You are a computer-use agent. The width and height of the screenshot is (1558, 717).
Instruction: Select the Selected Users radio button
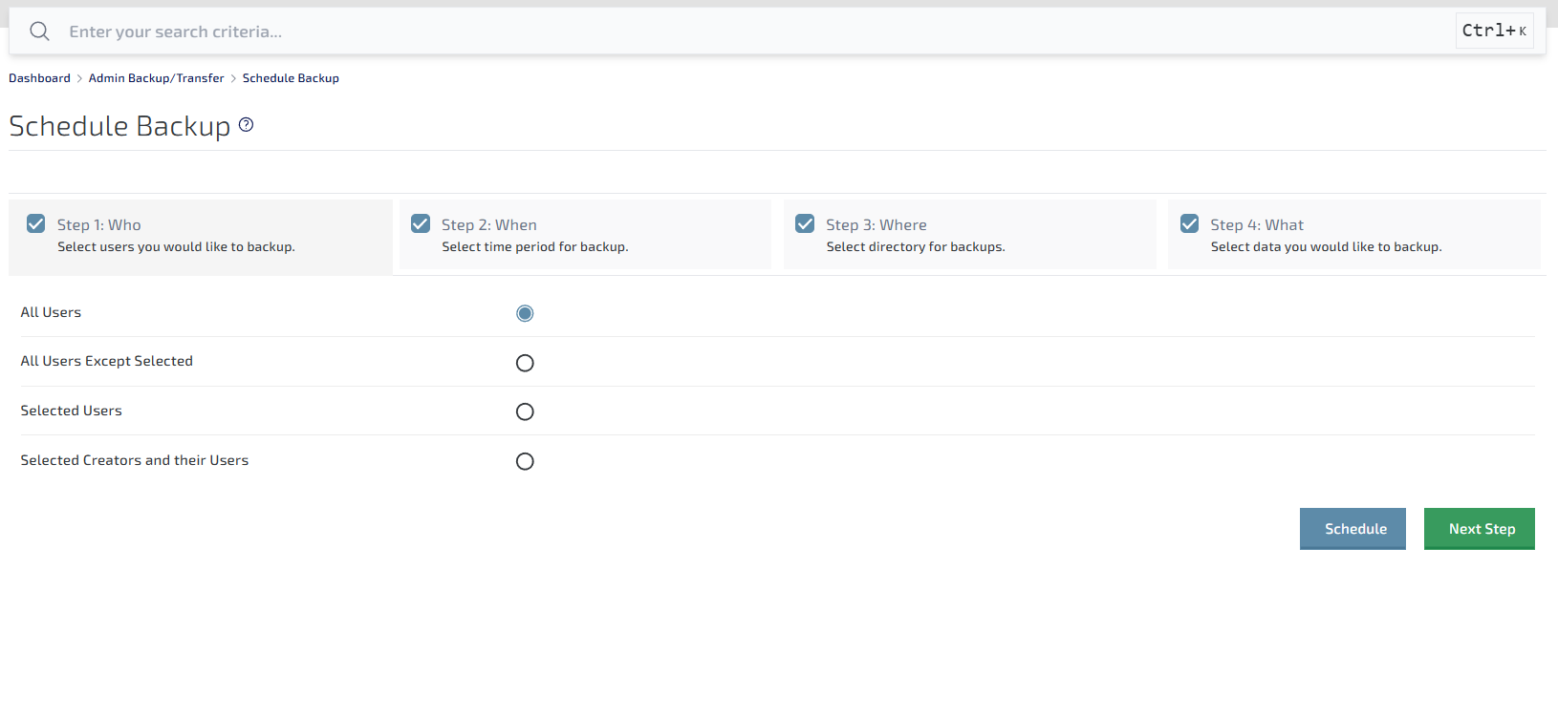(x=525, y=411)
